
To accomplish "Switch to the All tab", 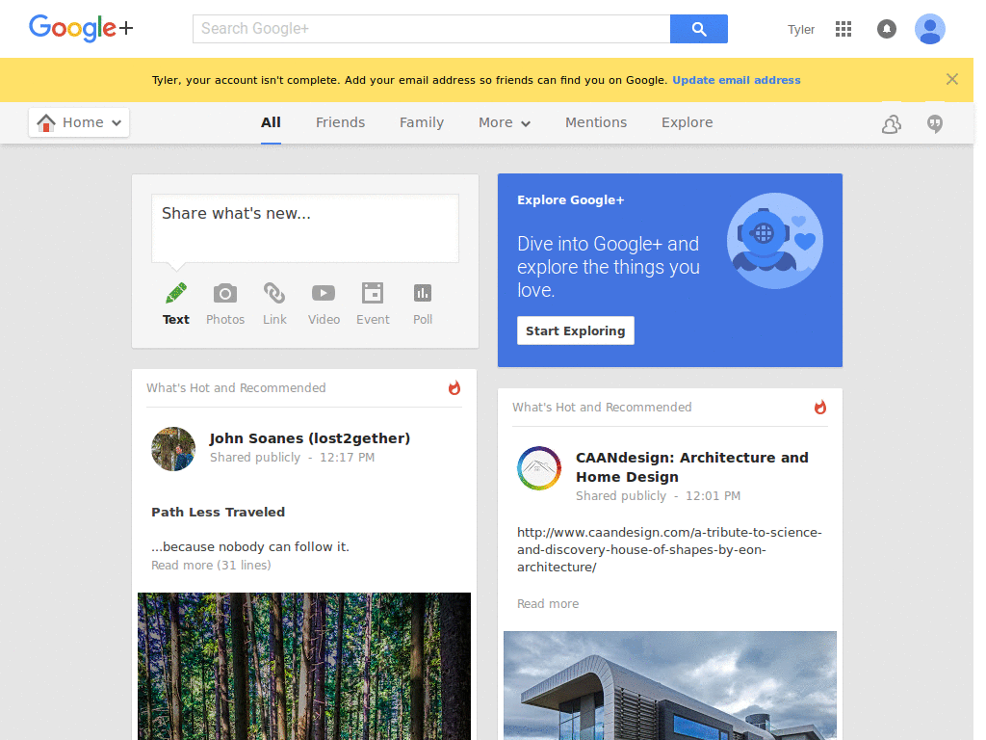I will coord(271,122).
